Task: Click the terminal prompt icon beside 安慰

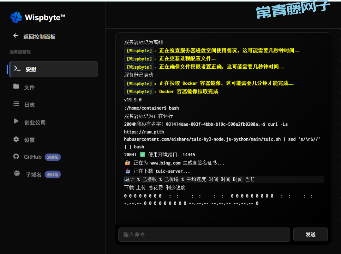Action: click(17, 69)
